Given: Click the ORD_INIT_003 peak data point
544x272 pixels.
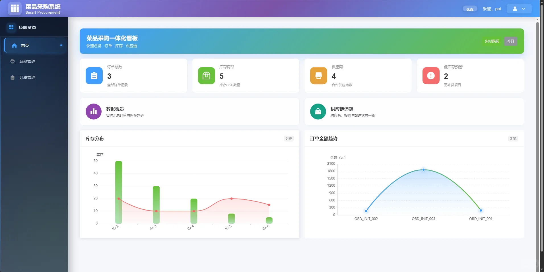Looking at the screenshot, I should tap(423, 170).
